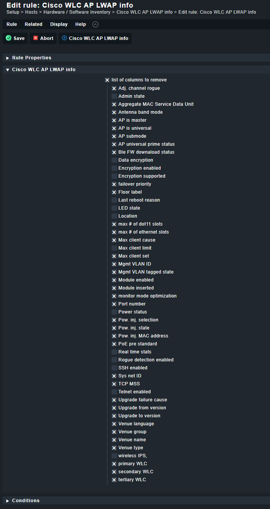The width and height of the screenshot is (270, 509).
Task: Open the Display menu
Action: (x=59, y=24)
